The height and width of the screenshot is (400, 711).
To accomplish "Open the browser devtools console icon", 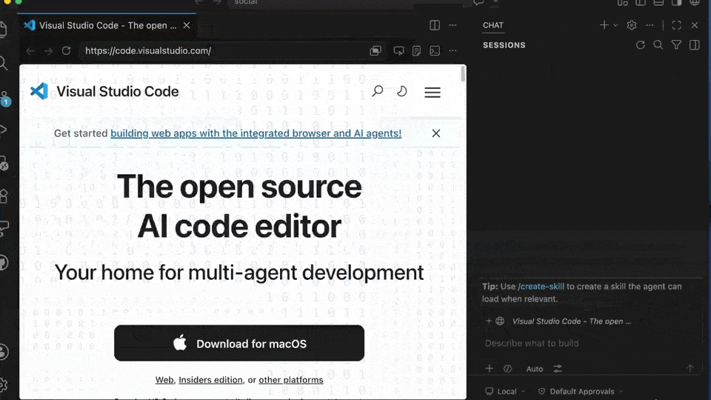I will tap(435, 51).
